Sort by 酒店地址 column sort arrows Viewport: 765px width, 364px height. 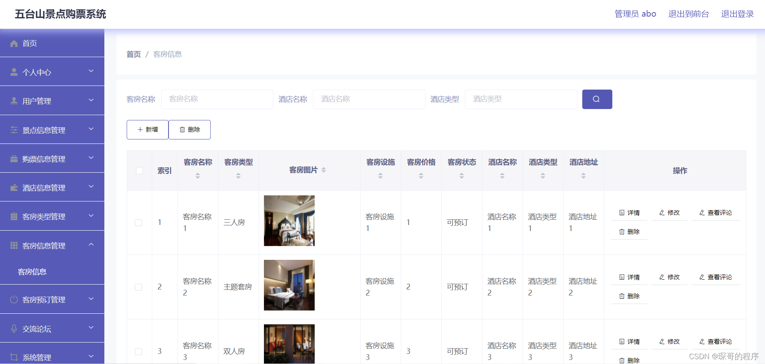(583, 176)
